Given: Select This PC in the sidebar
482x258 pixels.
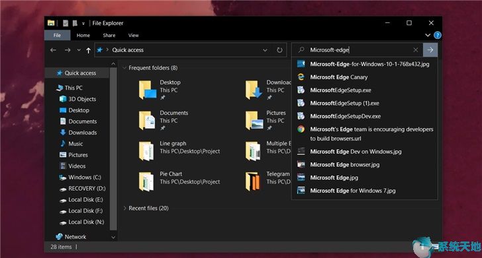Looking at the screenshot, I should coord(70,88).
